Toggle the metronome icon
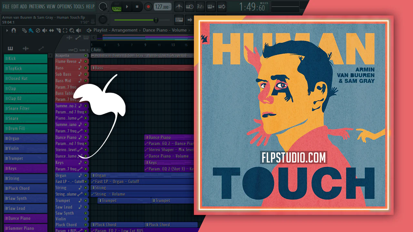Screen dimensions: 413x232 (179, 6)
